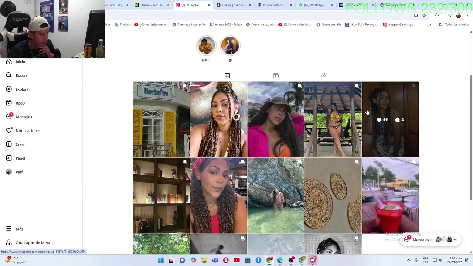Image resolution: width=473 pixels, height=266 pixels.
Task: Open the red drink cup post
Action: tap(390, 196)
